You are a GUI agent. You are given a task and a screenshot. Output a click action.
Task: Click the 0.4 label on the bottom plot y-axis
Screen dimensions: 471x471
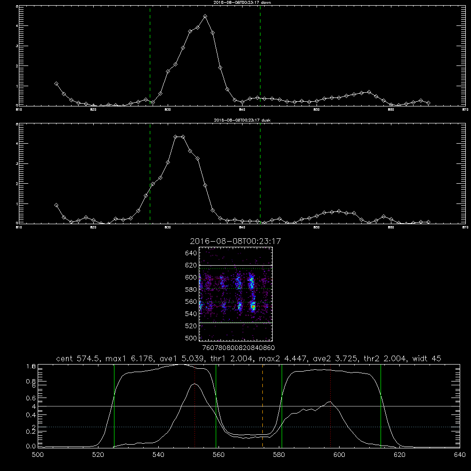[x=31, y=415]
